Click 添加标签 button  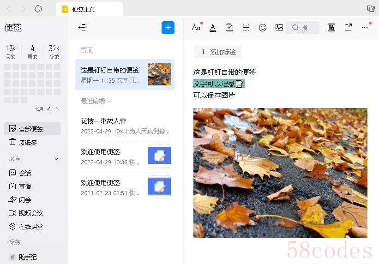click(x=217, y=52)
